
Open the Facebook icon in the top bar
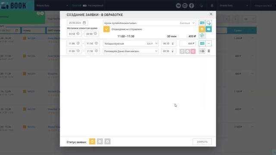coord(191,6)
